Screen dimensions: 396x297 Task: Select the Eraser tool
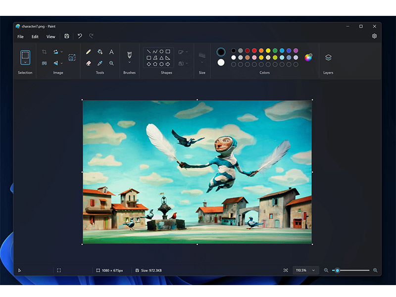click(89, 63)
